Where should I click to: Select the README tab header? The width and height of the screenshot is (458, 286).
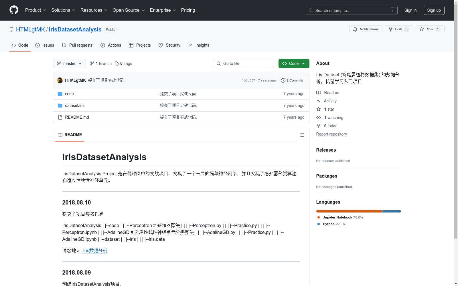click(x=70, y=135)
